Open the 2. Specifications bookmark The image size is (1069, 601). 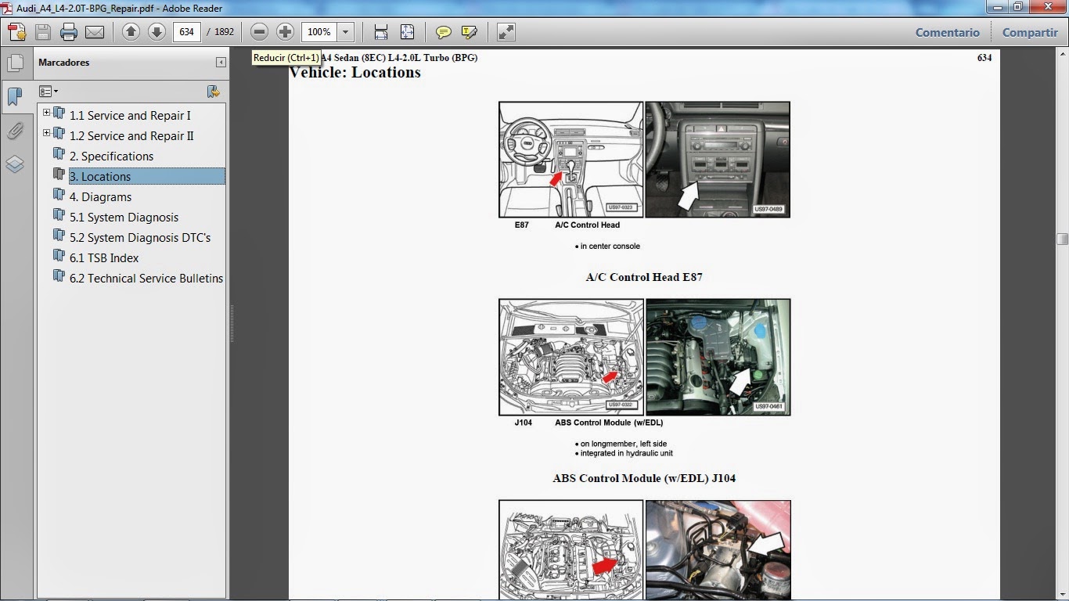click(x=111, y=156)
